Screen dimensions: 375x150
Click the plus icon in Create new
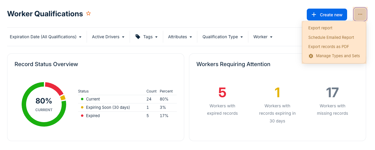pyautogui.click(x=314, y=15)
